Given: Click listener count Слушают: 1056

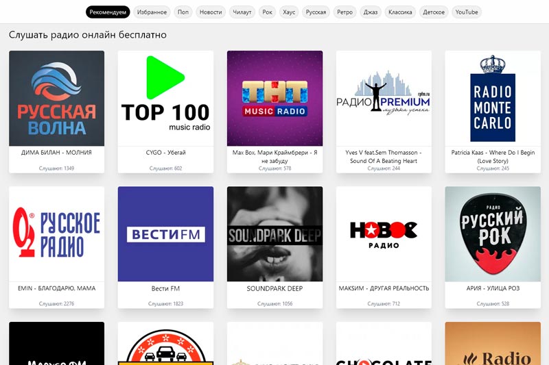Looking at the screenshot, I should 275,304.
